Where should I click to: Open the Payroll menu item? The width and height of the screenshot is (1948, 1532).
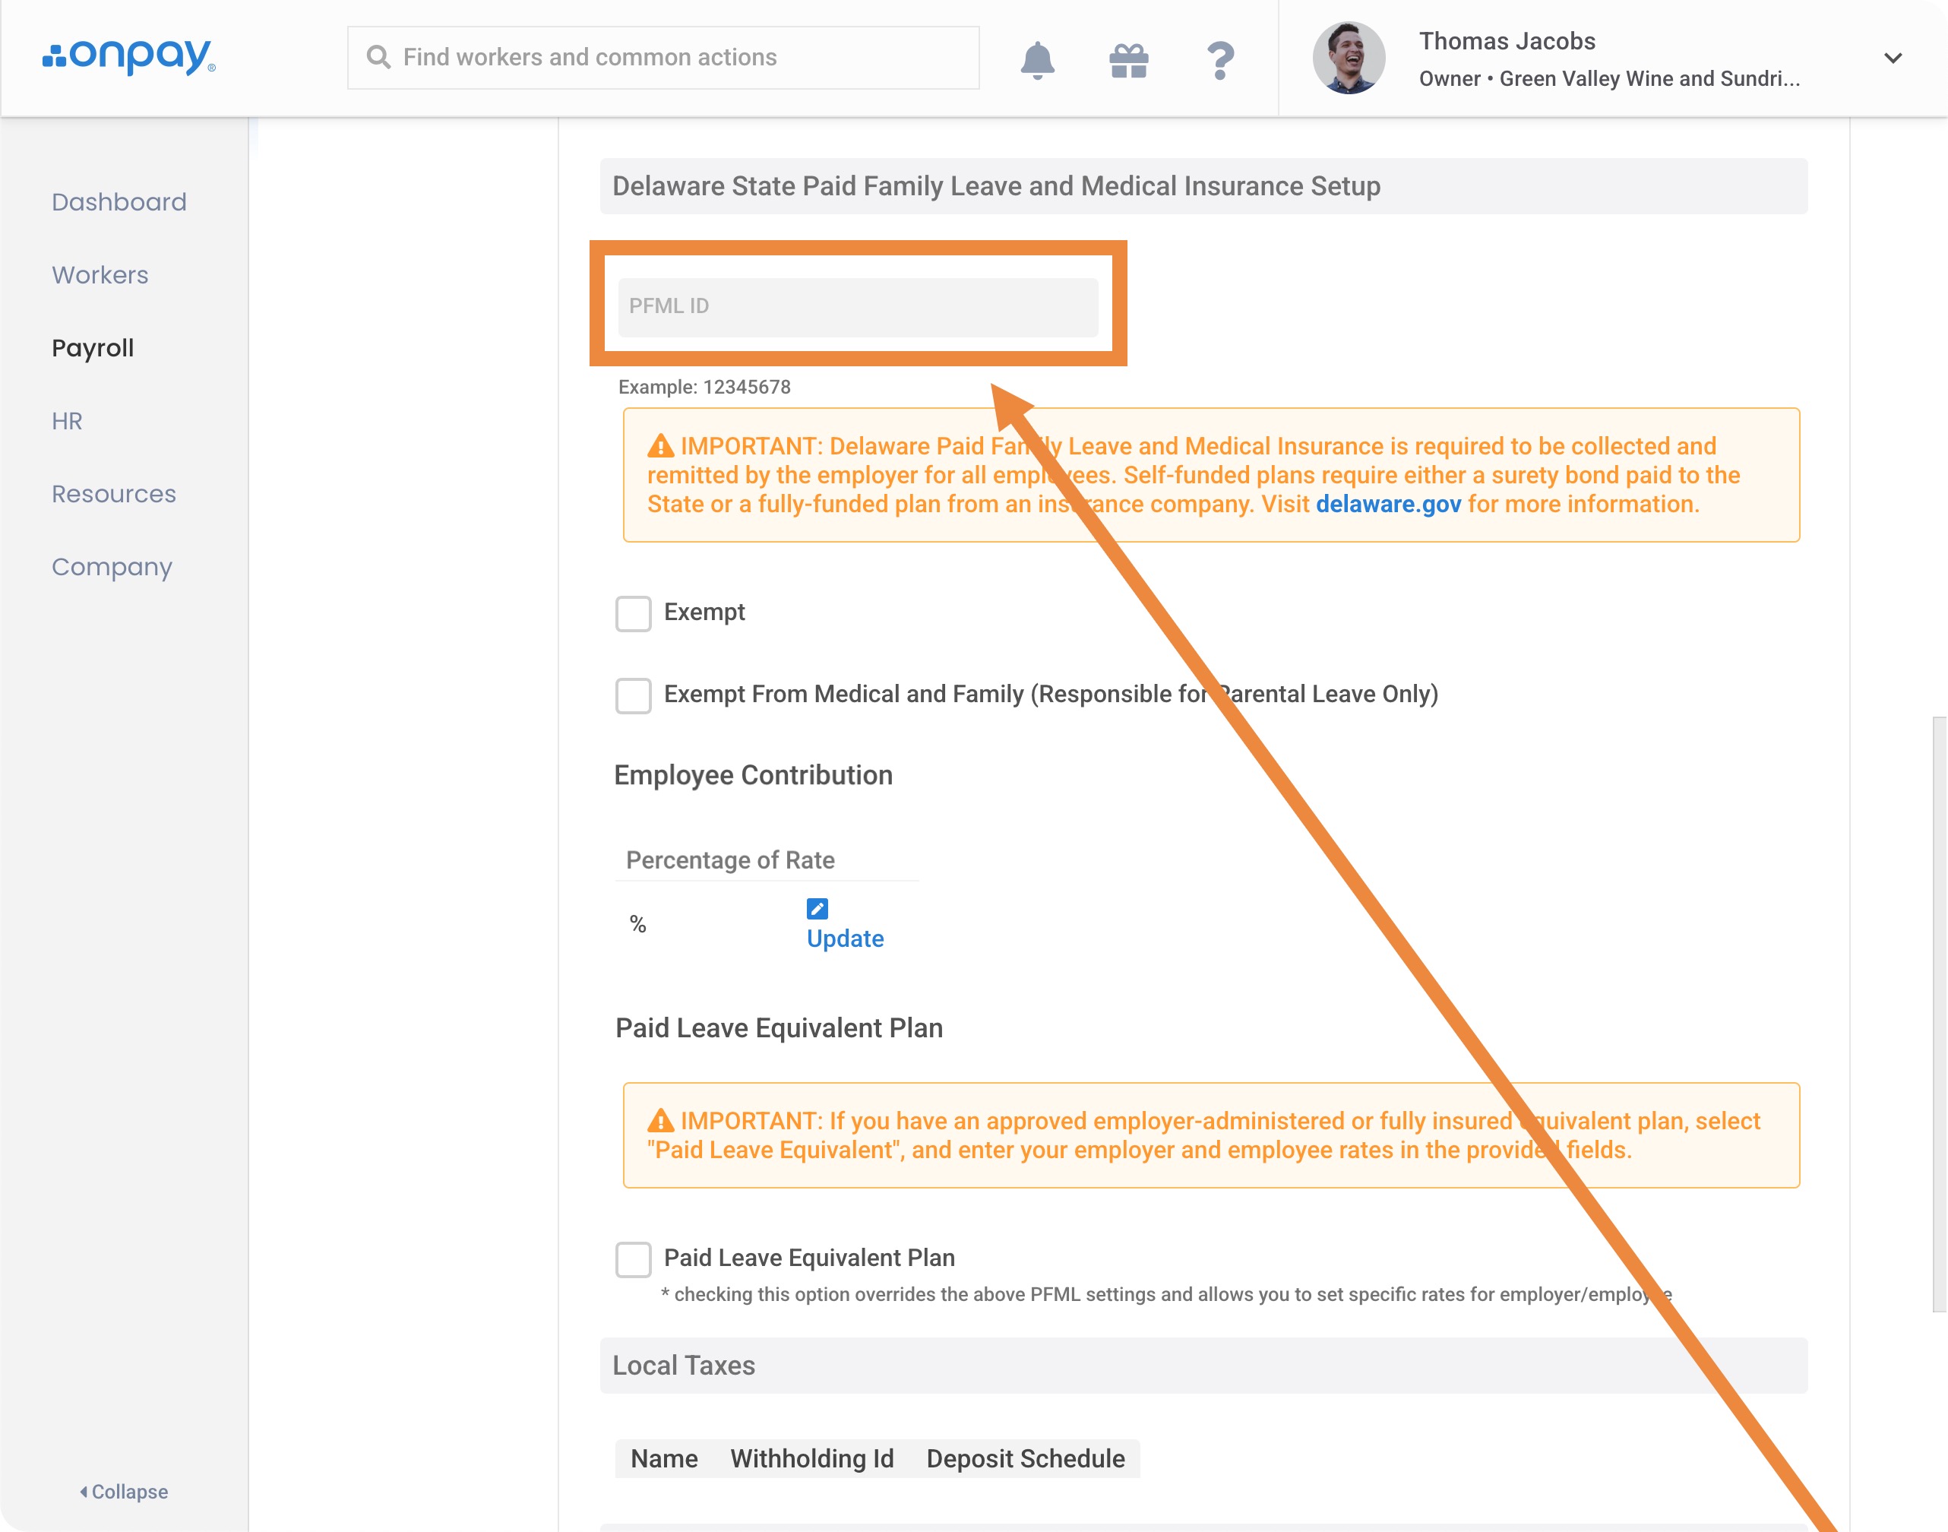pyautogui.click(x=93, y=348)
